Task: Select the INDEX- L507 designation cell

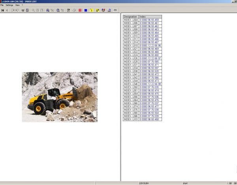Action: [x=131, y=26]
